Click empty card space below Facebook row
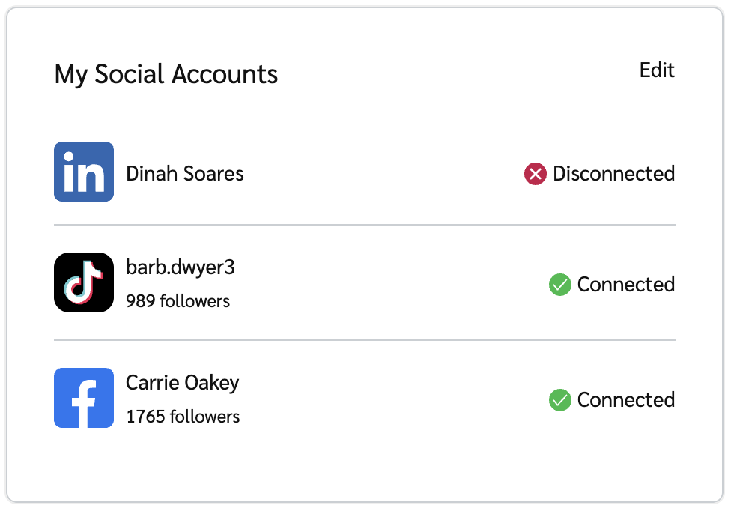The width and height of the screenshot is (731, 517). (365, 466)
